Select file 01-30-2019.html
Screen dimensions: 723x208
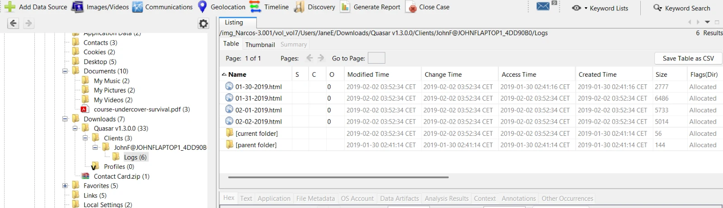258,87
